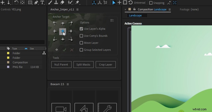Apply anchor with green checkmark
The image size is (212, 112).
click(64, 50)
